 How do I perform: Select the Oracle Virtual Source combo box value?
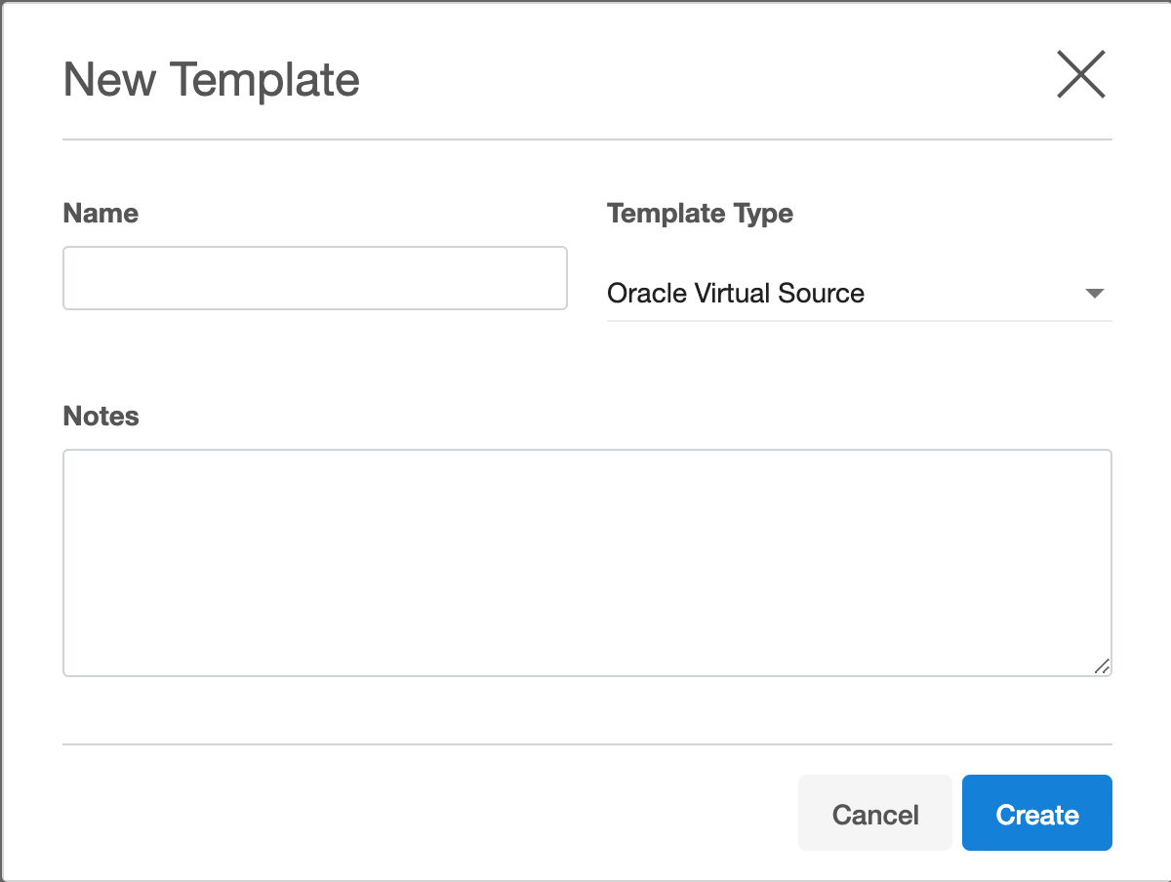tap(736, 293)
